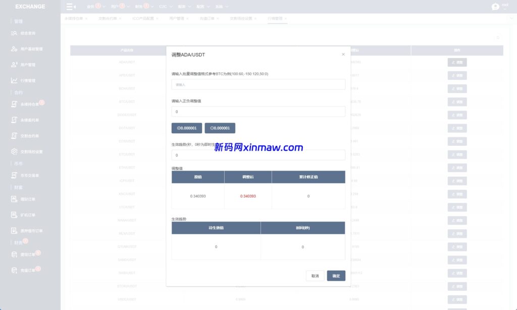
Task: Click the plus 0.000001 increment button
Action: 187,128
